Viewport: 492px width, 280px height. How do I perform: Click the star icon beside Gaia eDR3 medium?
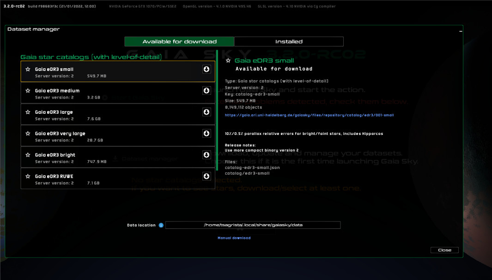coord(28,90)
